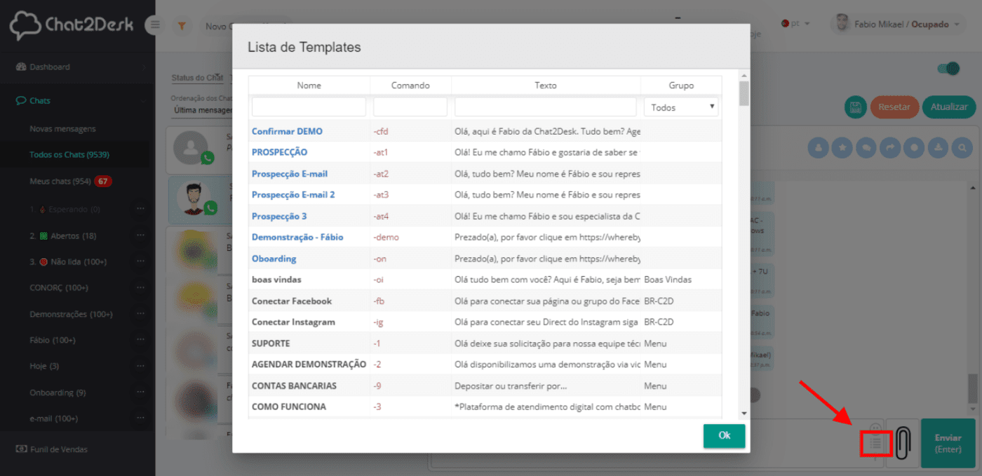Open the pt language dropdown
Screen dimensions: 982x476
point(795,24)
